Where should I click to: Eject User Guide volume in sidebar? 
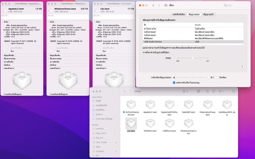(116, 142)
